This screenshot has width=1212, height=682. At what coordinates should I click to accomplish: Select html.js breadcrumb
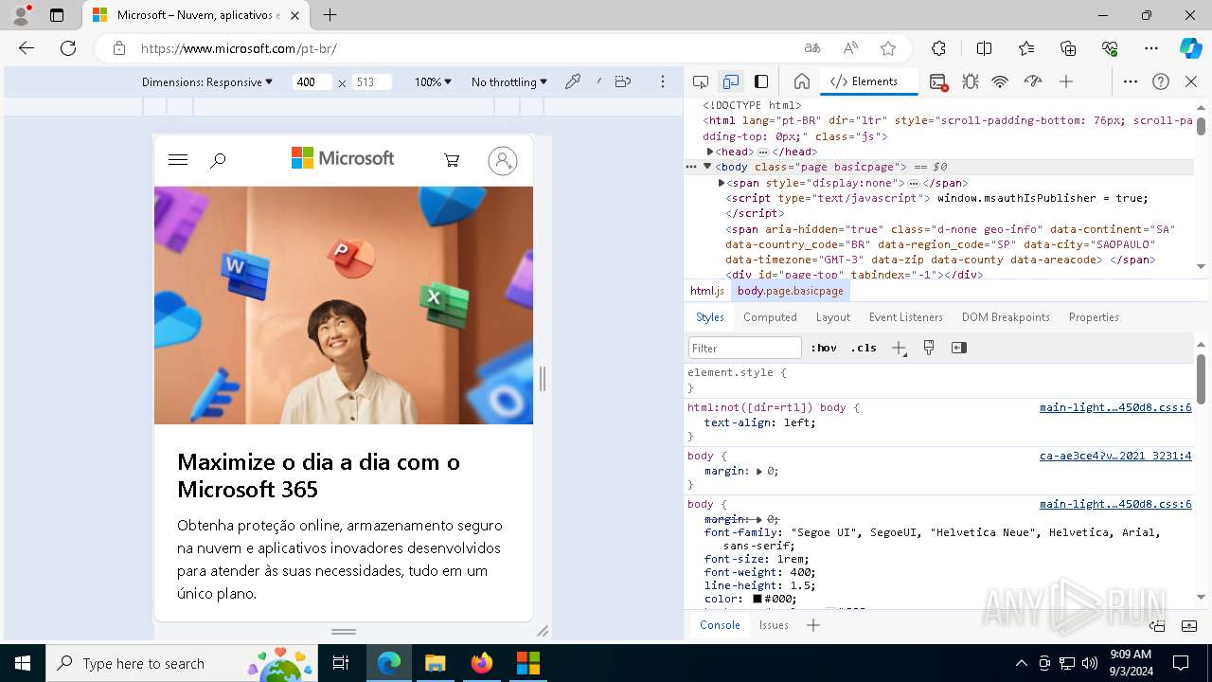click(x=707, y=291)
